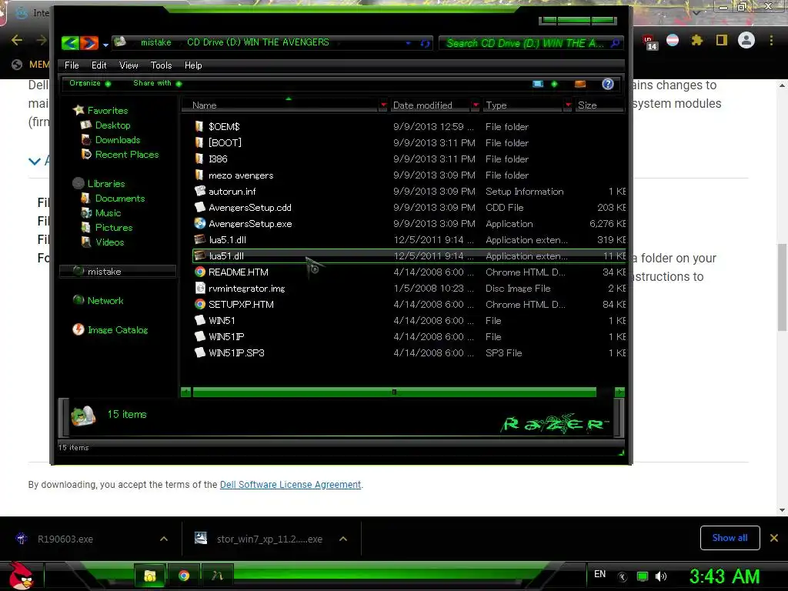This screenshot has width=788, height=591.
Task: Select the README.HTM Chrome icon
Action: [x=200, y=272]
